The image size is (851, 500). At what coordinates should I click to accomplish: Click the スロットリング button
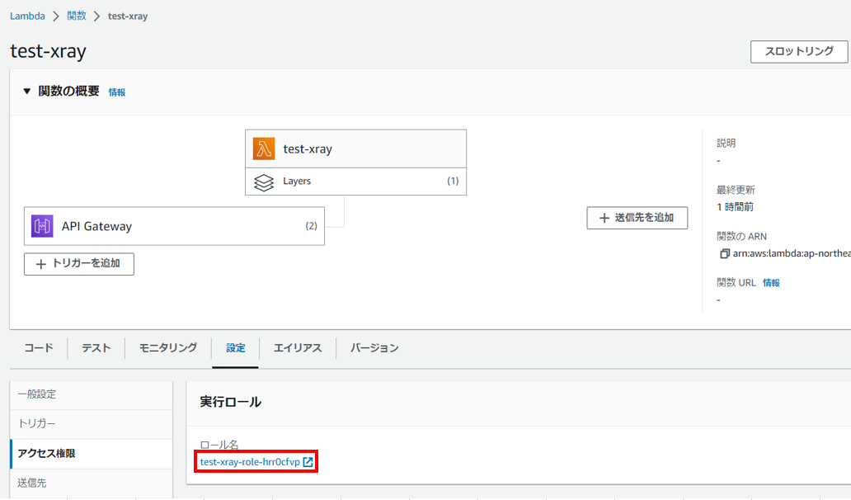799,52
